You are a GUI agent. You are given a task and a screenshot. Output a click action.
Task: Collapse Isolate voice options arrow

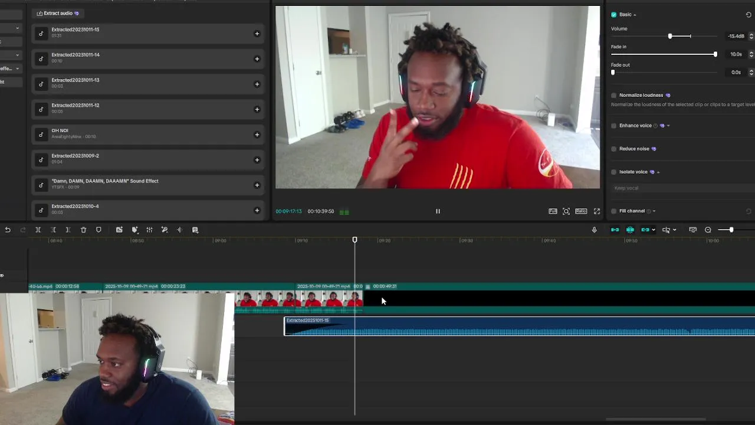point(658,172)
